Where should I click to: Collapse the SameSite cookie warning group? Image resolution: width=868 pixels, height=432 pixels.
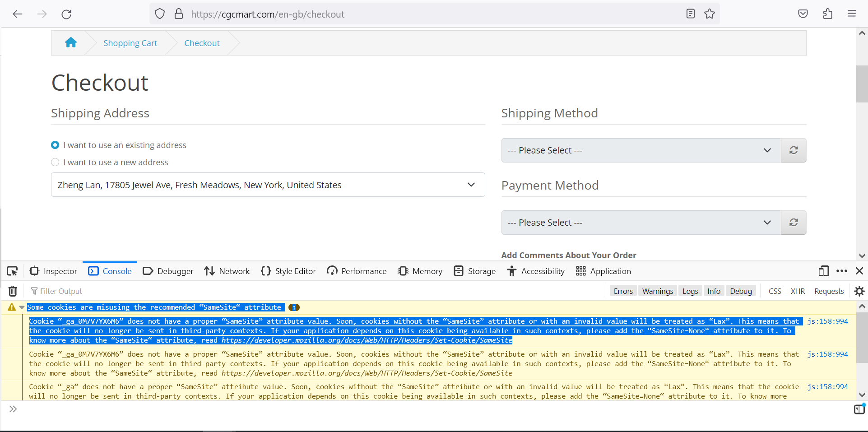point(22,307)
